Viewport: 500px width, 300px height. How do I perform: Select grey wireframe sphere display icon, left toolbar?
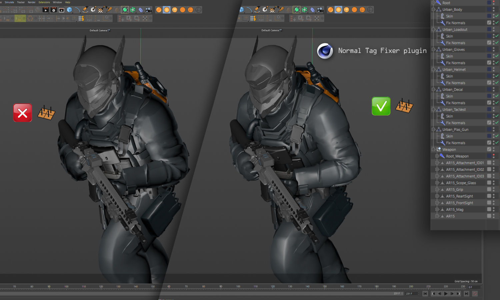tap(198, 10)
